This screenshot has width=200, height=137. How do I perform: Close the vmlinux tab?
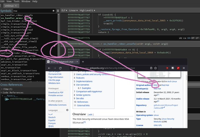point(16,6)
